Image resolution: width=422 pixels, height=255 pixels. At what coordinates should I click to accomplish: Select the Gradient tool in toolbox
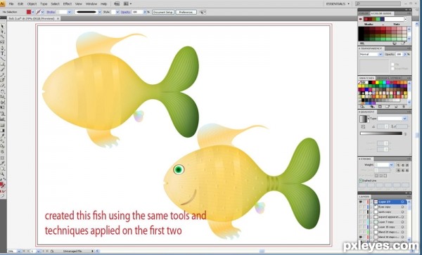pos(2,131)
